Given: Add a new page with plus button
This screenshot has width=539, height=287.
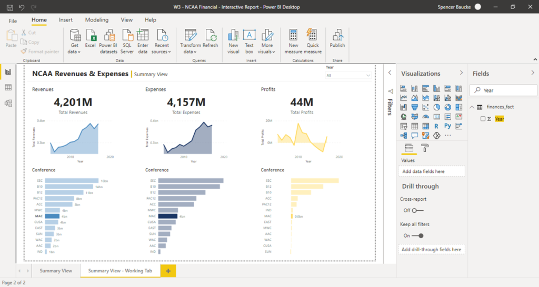Looking at the screenshot, I should click(168, 271).
